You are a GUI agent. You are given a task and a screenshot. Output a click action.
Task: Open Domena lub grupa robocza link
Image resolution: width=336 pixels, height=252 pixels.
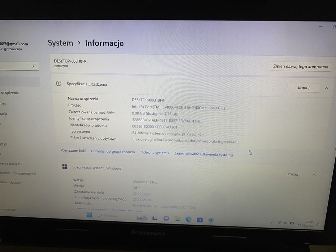(x=113, y=152)
